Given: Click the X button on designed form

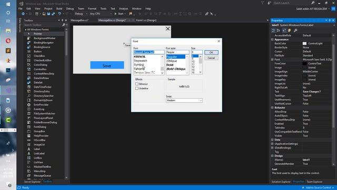Looking at the screenshot, I should (167, 28).
